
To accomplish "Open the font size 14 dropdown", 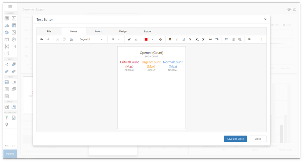I will tap(116, 39).
